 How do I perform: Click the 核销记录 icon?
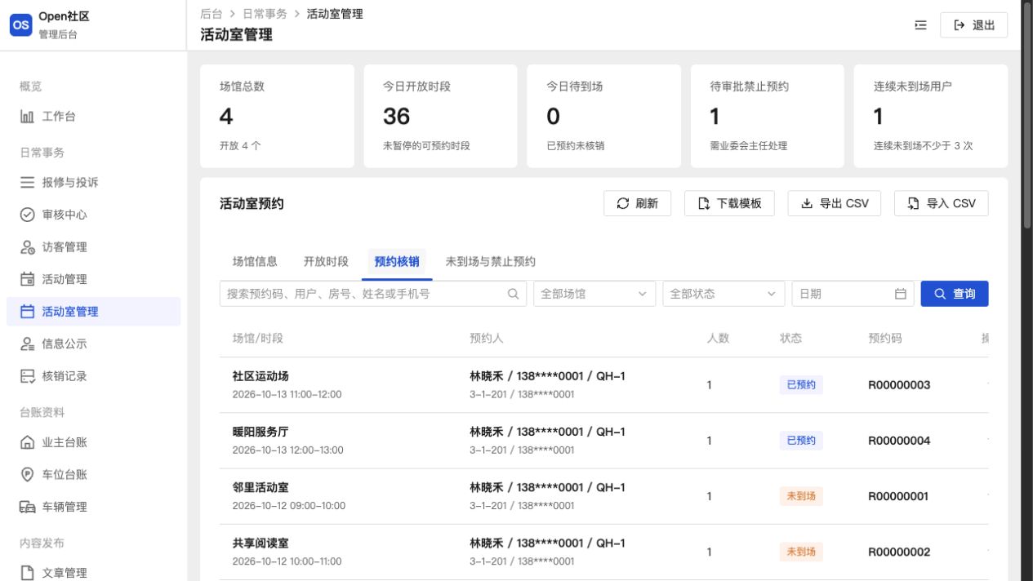(x=27, y=376)
